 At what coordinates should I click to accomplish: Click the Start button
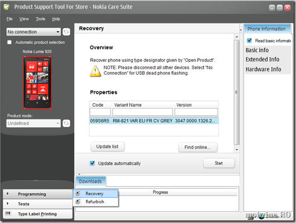[x=219, y=163]
